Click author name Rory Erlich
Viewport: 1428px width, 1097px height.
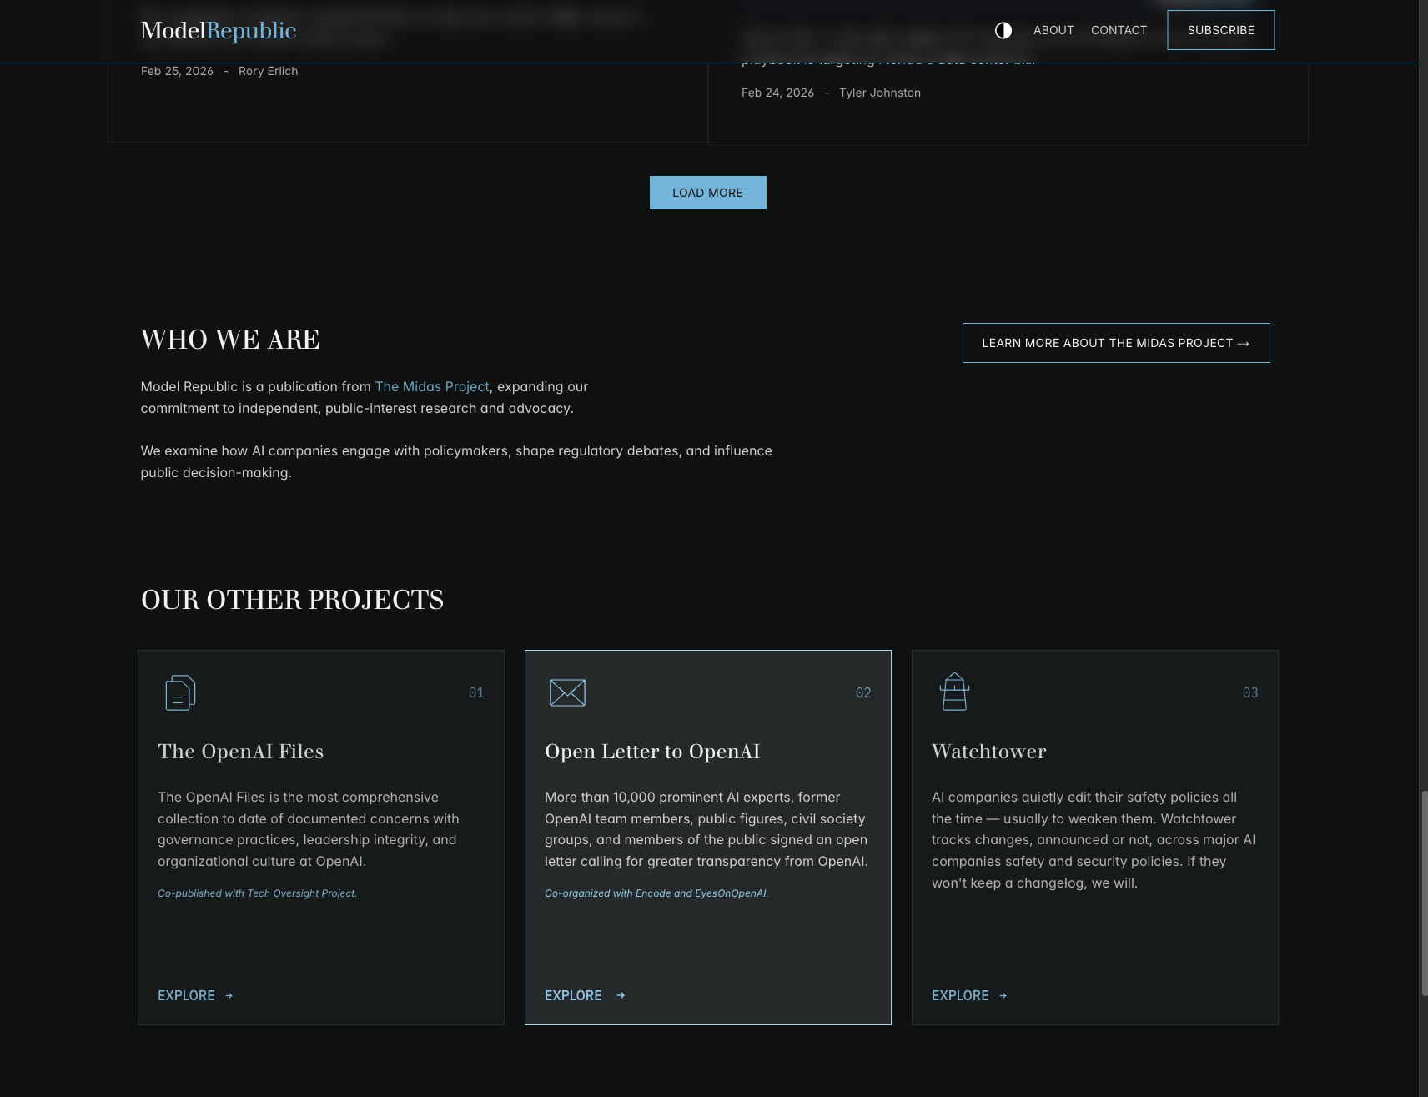269,71
